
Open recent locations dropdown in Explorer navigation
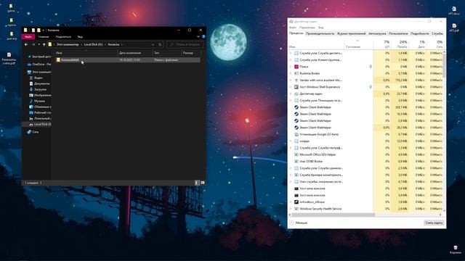pos(39,45)
